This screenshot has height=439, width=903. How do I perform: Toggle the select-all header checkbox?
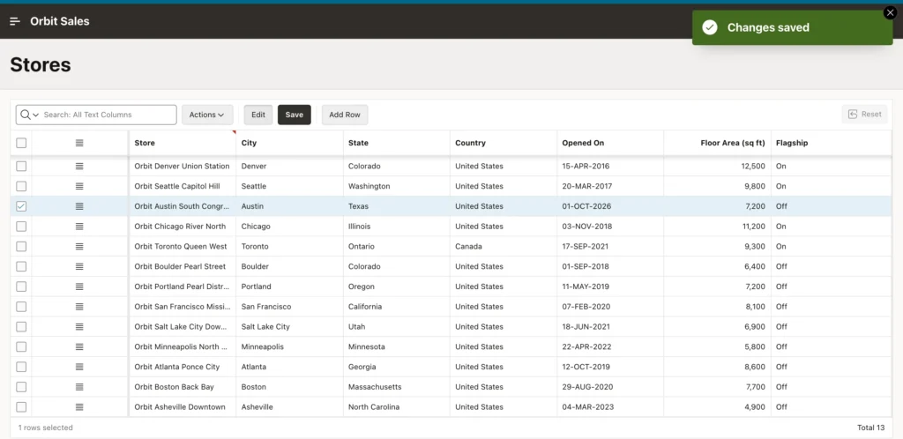[x=21, y=143]
